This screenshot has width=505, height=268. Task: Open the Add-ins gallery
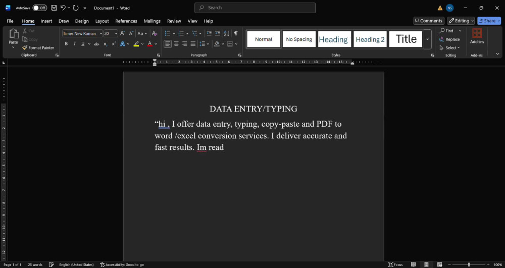click(477, 36)
